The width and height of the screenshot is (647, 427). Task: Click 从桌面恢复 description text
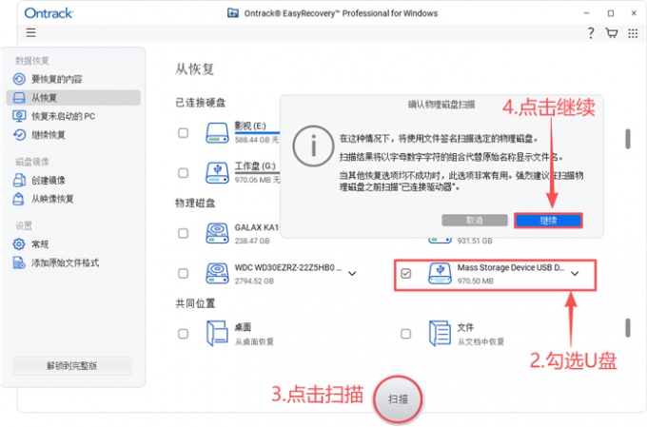pos(254,341)
